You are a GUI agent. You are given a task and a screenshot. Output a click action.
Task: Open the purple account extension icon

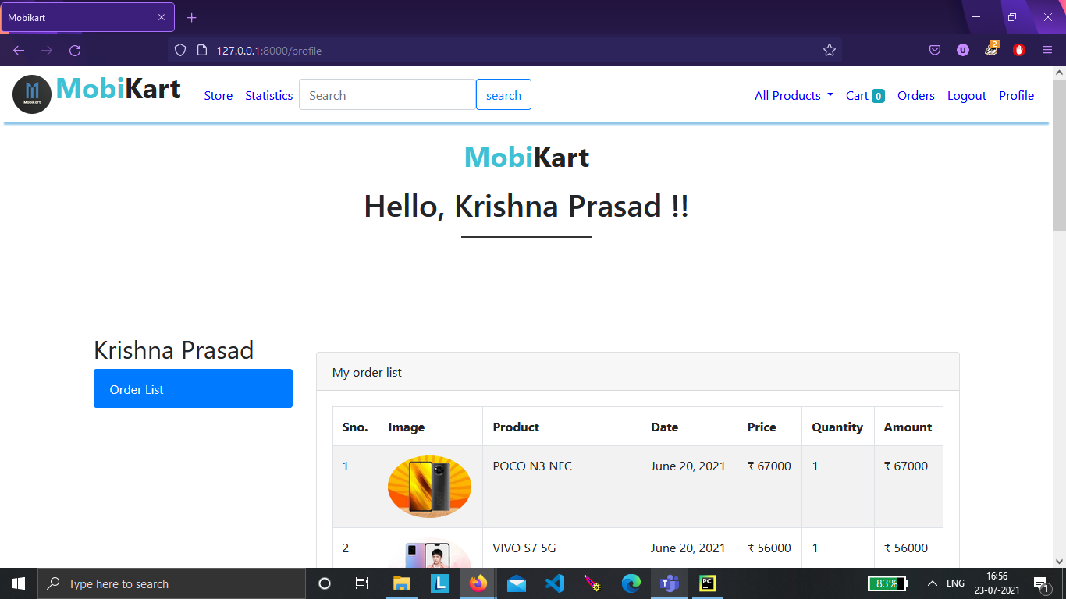(x=963, y=50)
